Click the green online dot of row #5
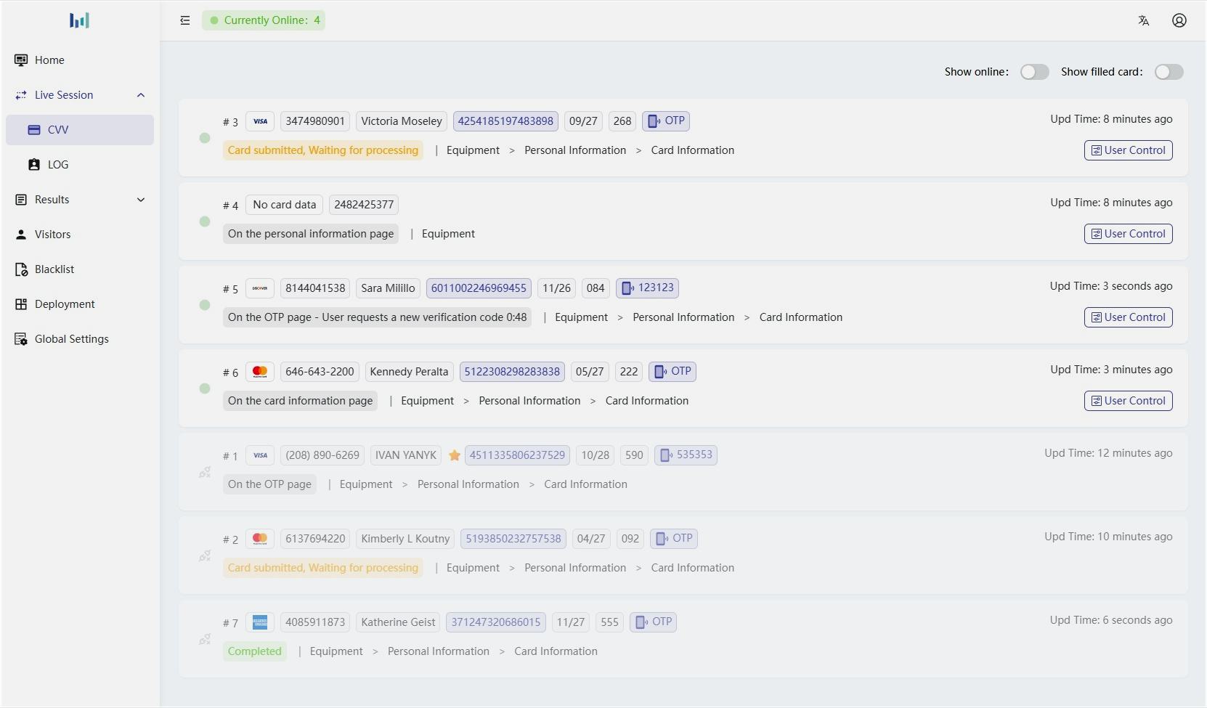Image resolution: width=1207 pixels, height=708 pixels. 205,305
